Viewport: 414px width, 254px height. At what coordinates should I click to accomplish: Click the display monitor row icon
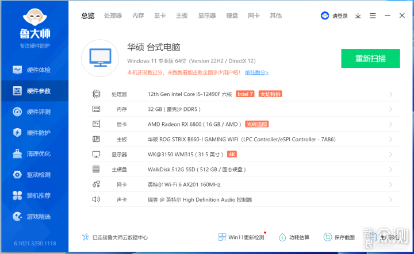click(x=96, y=155)
